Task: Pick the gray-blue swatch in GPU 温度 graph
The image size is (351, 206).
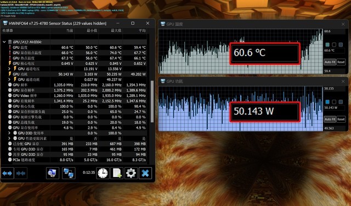Action: tap(341, 45)
